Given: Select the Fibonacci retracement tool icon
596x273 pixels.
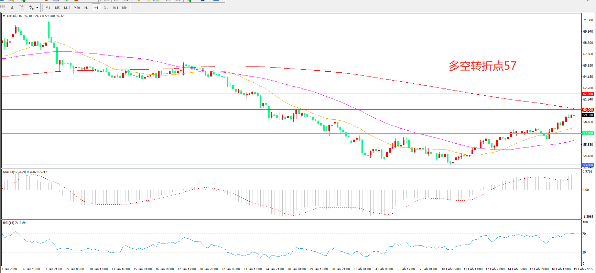Looking at the screenshot, I should click(3, 8).
